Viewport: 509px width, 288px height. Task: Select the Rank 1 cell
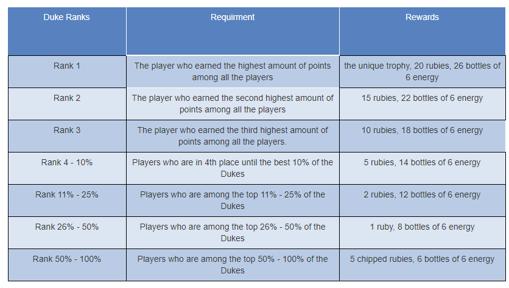coord(67,72)
